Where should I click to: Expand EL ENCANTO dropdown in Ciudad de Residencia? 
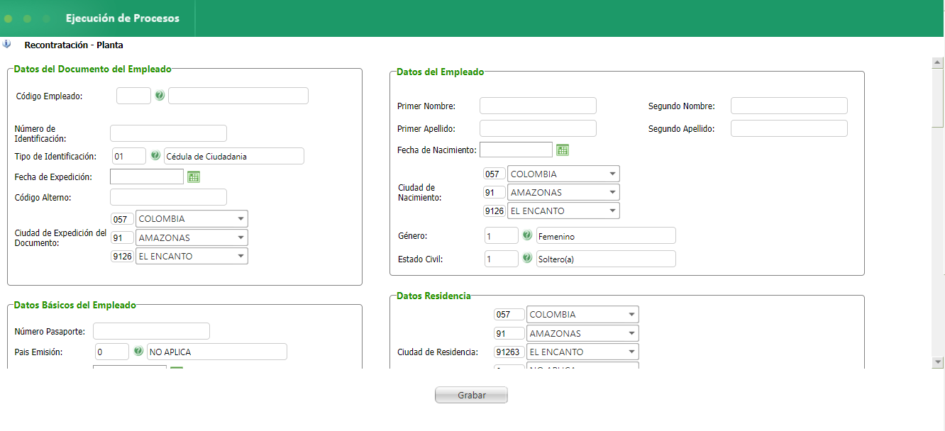pos(631,352)
